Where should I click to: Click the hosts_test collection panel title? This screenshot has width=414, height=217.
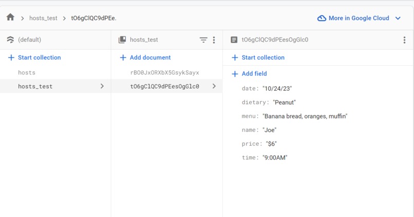point(144,40)
